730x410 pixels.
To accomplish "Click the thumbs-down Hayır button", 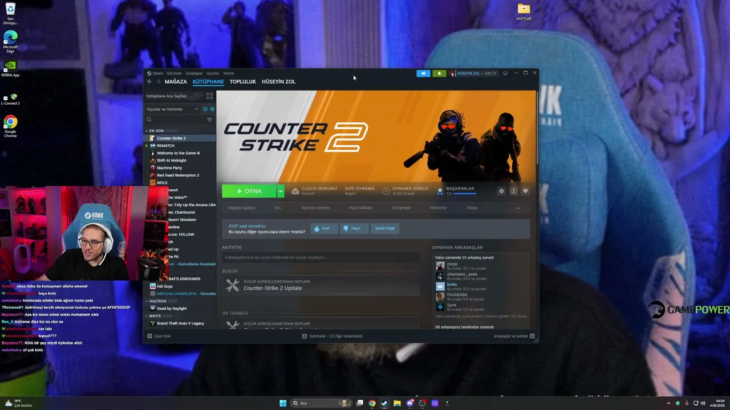I will [x=354, y=228].
